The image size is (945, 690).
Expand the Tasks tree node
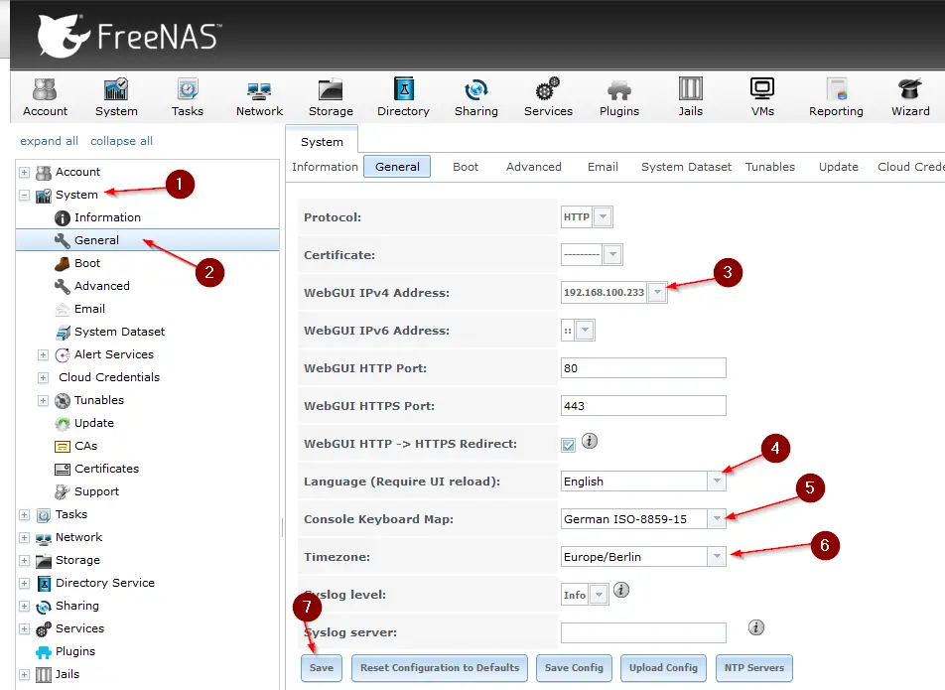pyautogui.click(x=24, y=514)
